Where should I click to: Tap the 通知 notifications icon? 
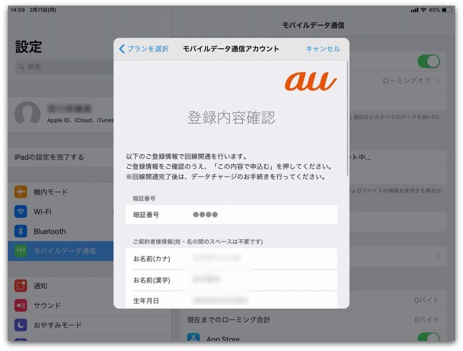point(21,286)
